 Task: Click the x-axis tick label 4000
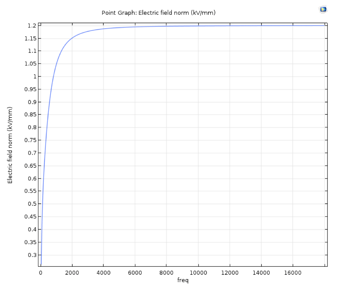104,273
